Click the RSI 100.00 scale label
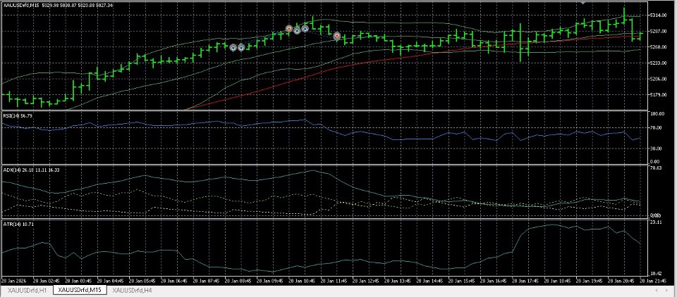The width and height of the screenshot is (677, 297). point(657,114)
